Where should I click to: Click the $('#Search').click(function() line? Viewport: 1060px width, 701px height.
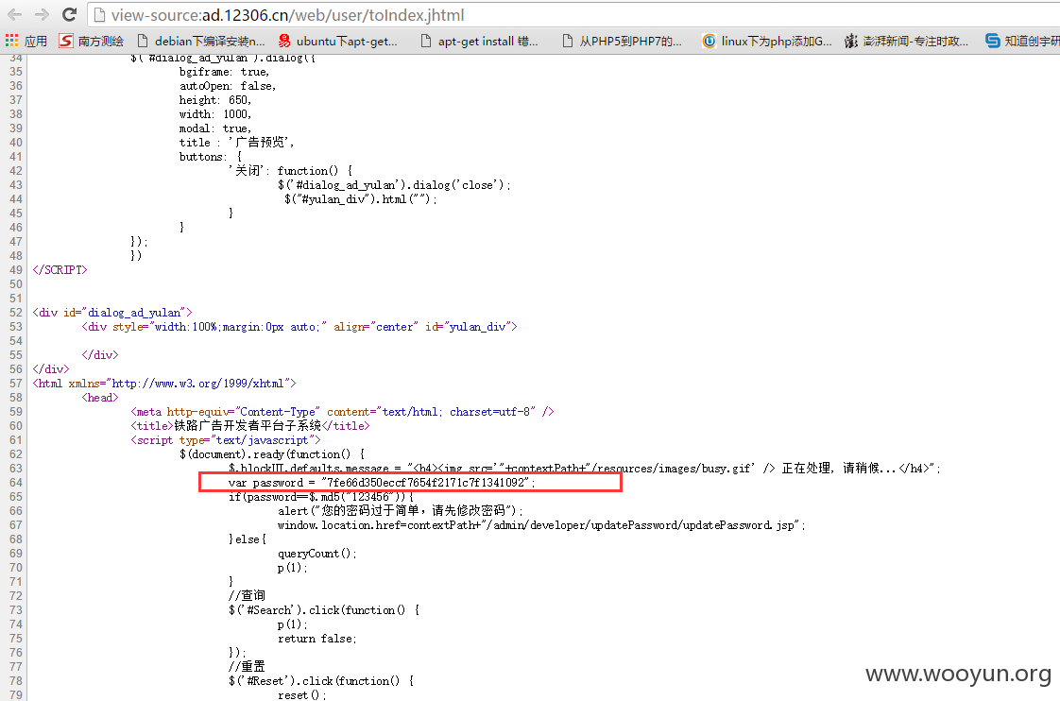tap(324, 610)
